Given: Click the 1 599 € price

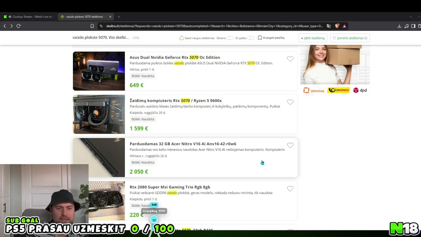Looking at the screenshot, I should (x=139, y=128).
